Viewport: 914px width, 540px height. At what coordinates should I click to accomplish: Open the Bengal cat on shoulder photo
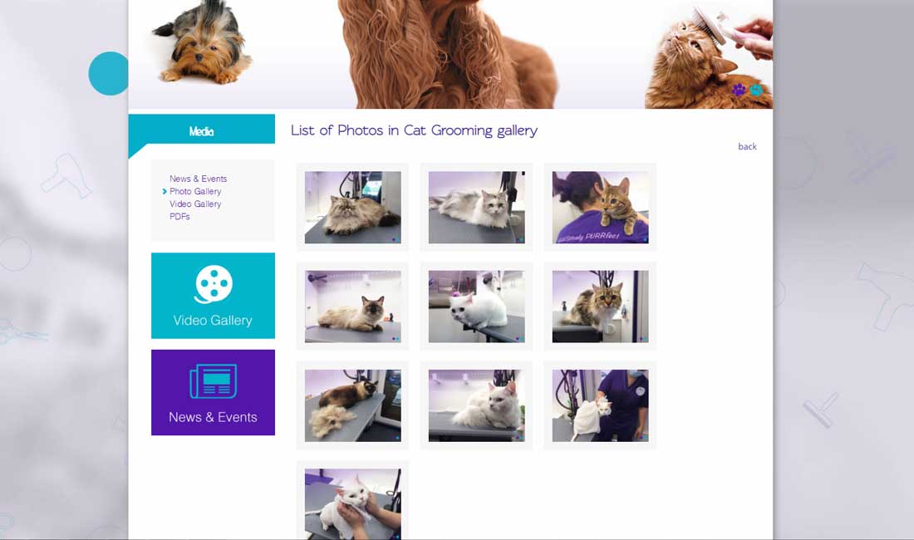tap(601, 208)
